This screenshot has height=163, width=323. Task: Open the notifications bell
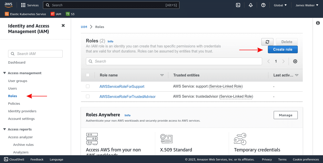[250, 5]
